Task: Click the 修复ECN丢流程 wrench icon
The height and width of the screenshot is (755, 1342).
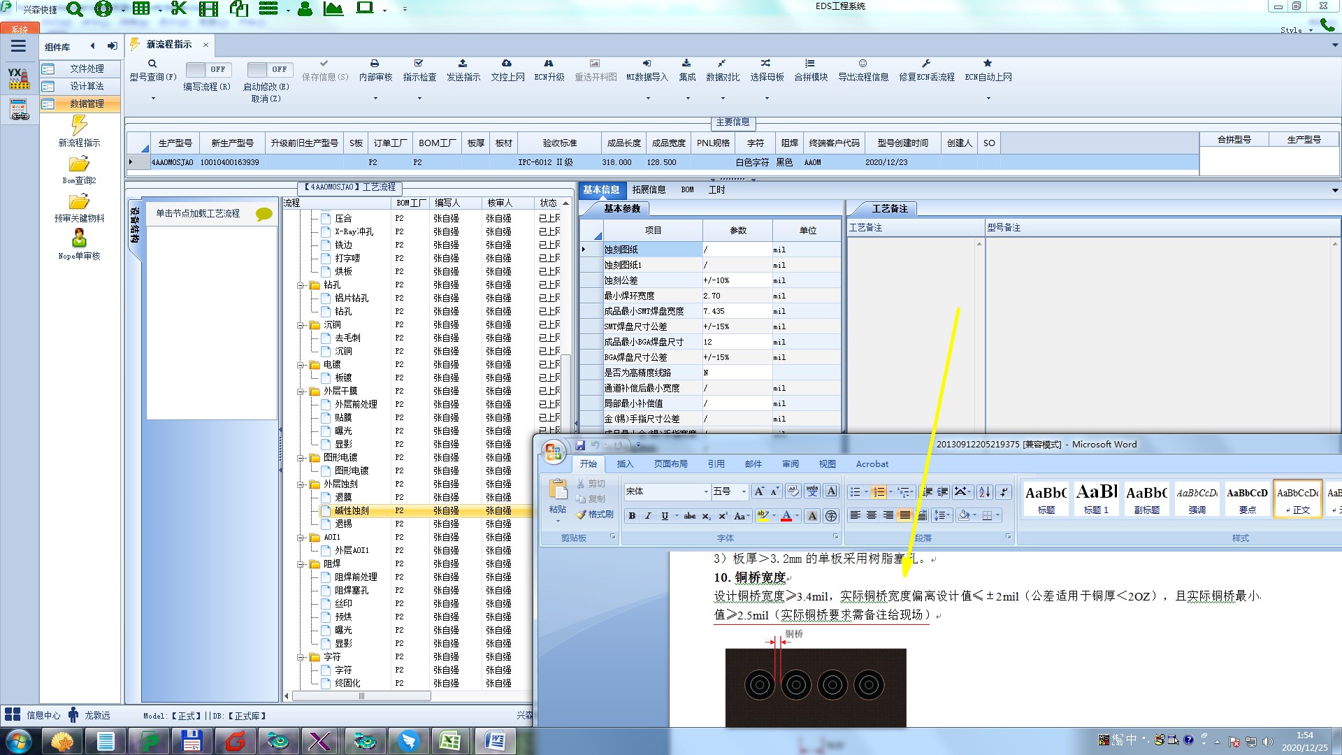Action: click(x=925, y=64)
